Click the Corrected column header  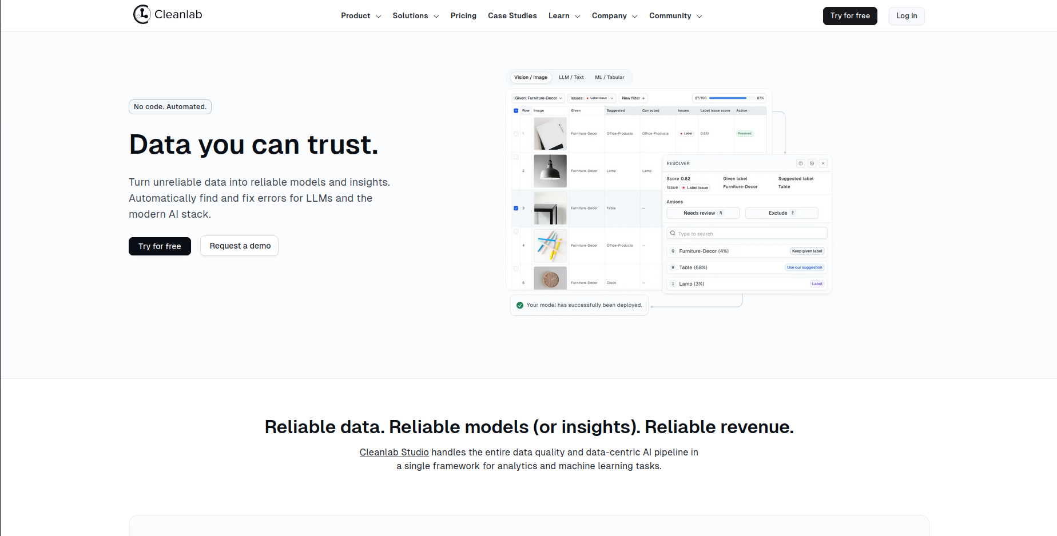(x=650, y=111)
